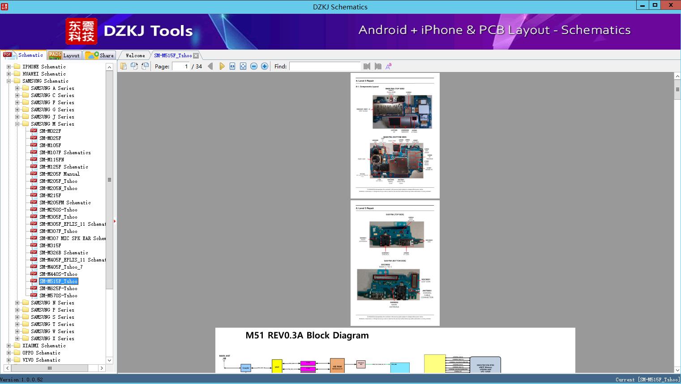Document viewer scroll down arrow

(x=677, y=369)
